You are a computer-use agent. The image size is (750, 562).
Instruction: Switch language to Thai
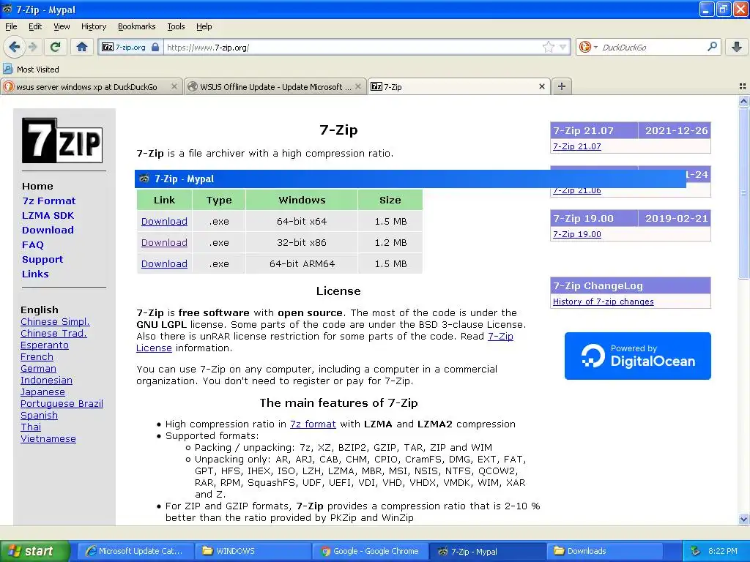[x=31, y=427]
